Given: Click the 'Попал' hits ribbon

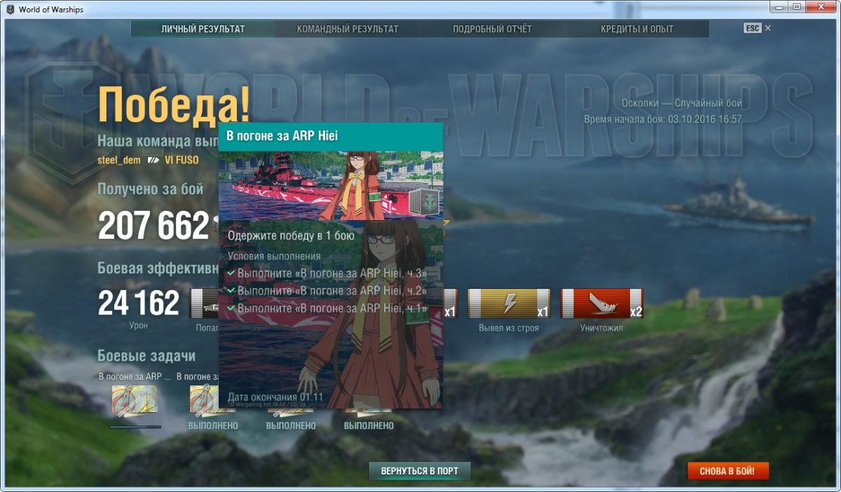Looking at the screenshot, I should [204, 303].
